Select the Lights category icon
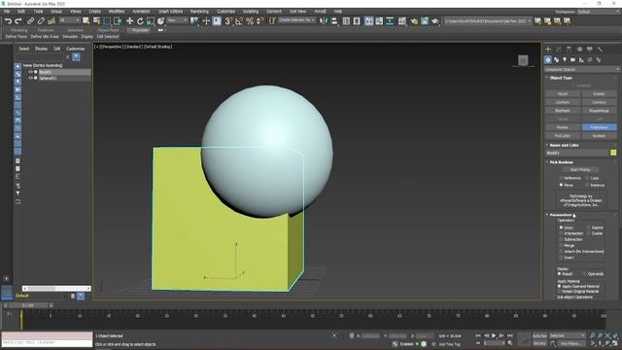622x350 pixels. point(565,59)
